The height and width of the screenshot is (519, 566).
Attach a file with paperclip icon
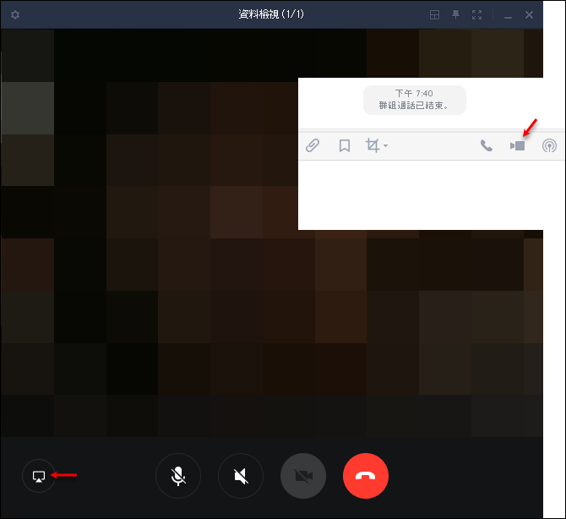tap(313, 145)
